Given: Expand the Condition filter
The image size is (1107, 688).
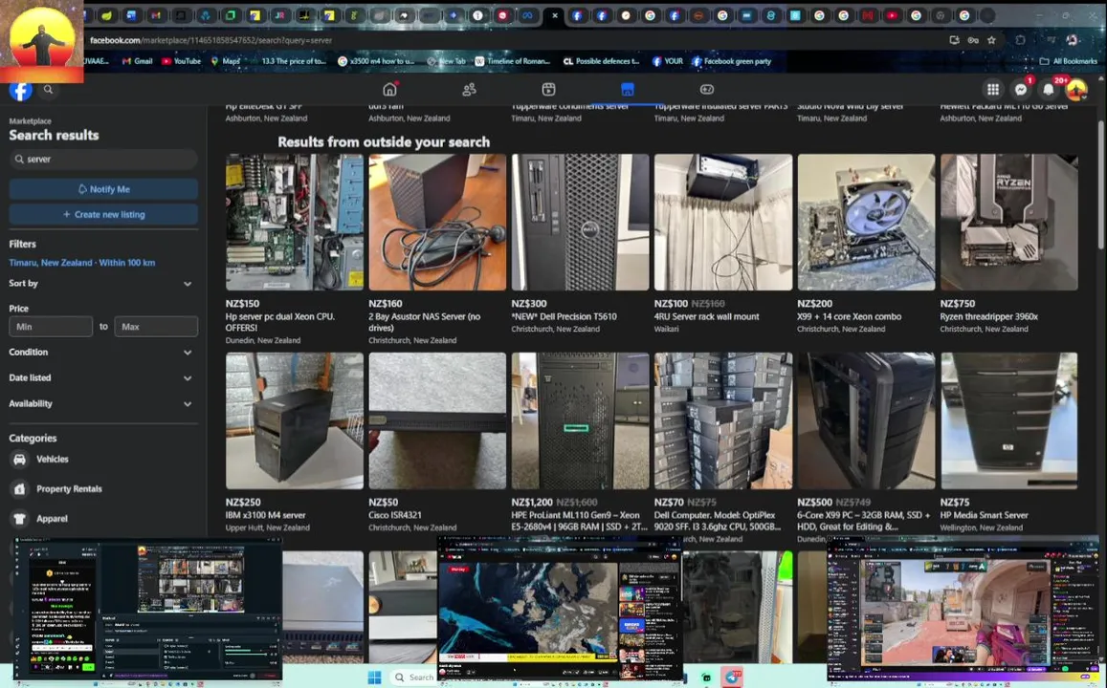Looking at the screenshot, I should [x=101, y=353].
